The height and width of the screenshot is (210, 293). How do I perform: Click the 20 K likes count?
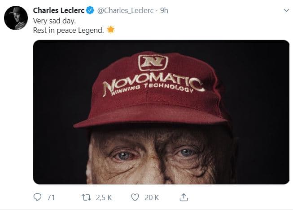[x=151, y=197]
